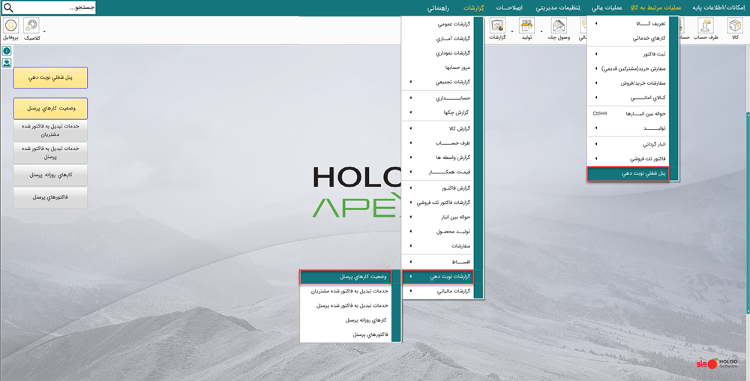Select خدمات تبدیل به فاکتور شده مشتریان submenu entry
Image resolution: width=750 pixels, height=381 pixels.
tap(345, 291)
